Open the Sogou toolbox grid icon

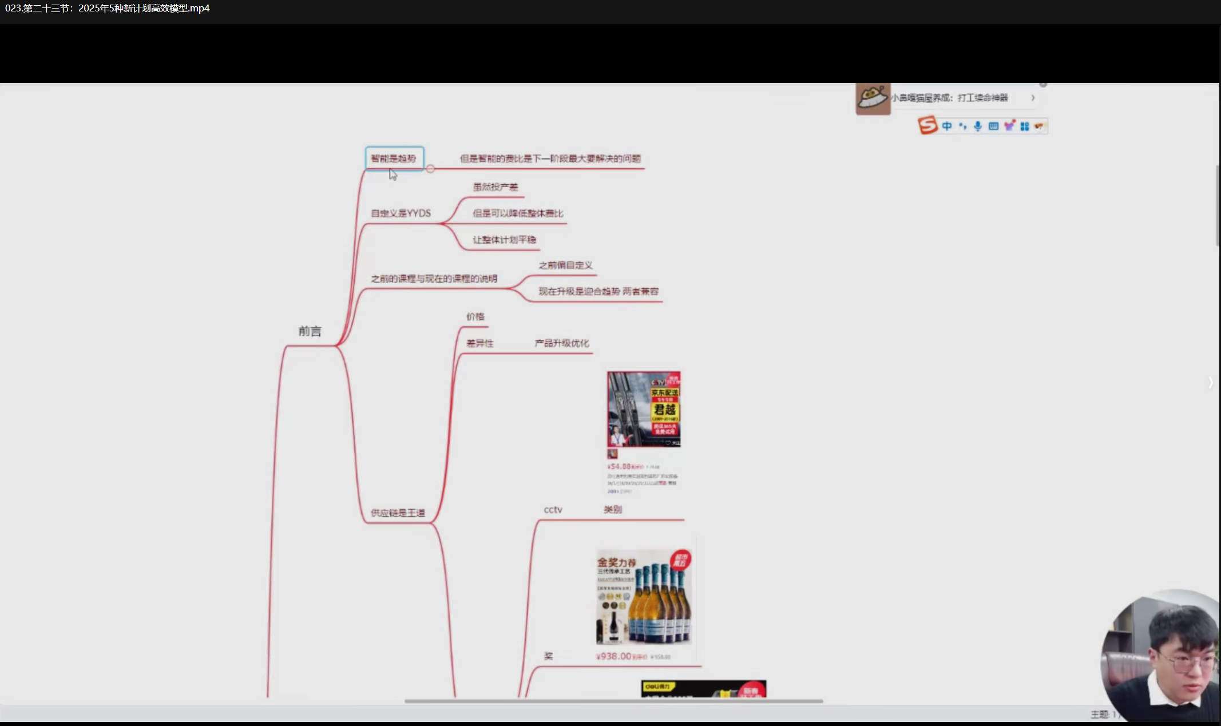(1025, 126)
